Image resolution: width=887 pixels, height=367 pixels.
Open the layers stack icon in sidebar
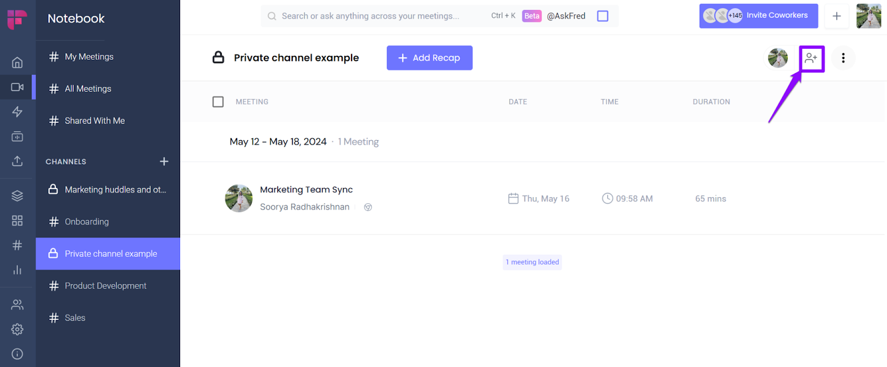click(x=17, y=196)
